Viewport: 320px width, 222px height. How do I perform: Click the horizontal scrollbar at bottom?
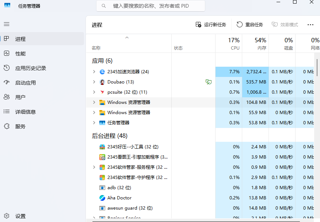[x=196, y=221]
